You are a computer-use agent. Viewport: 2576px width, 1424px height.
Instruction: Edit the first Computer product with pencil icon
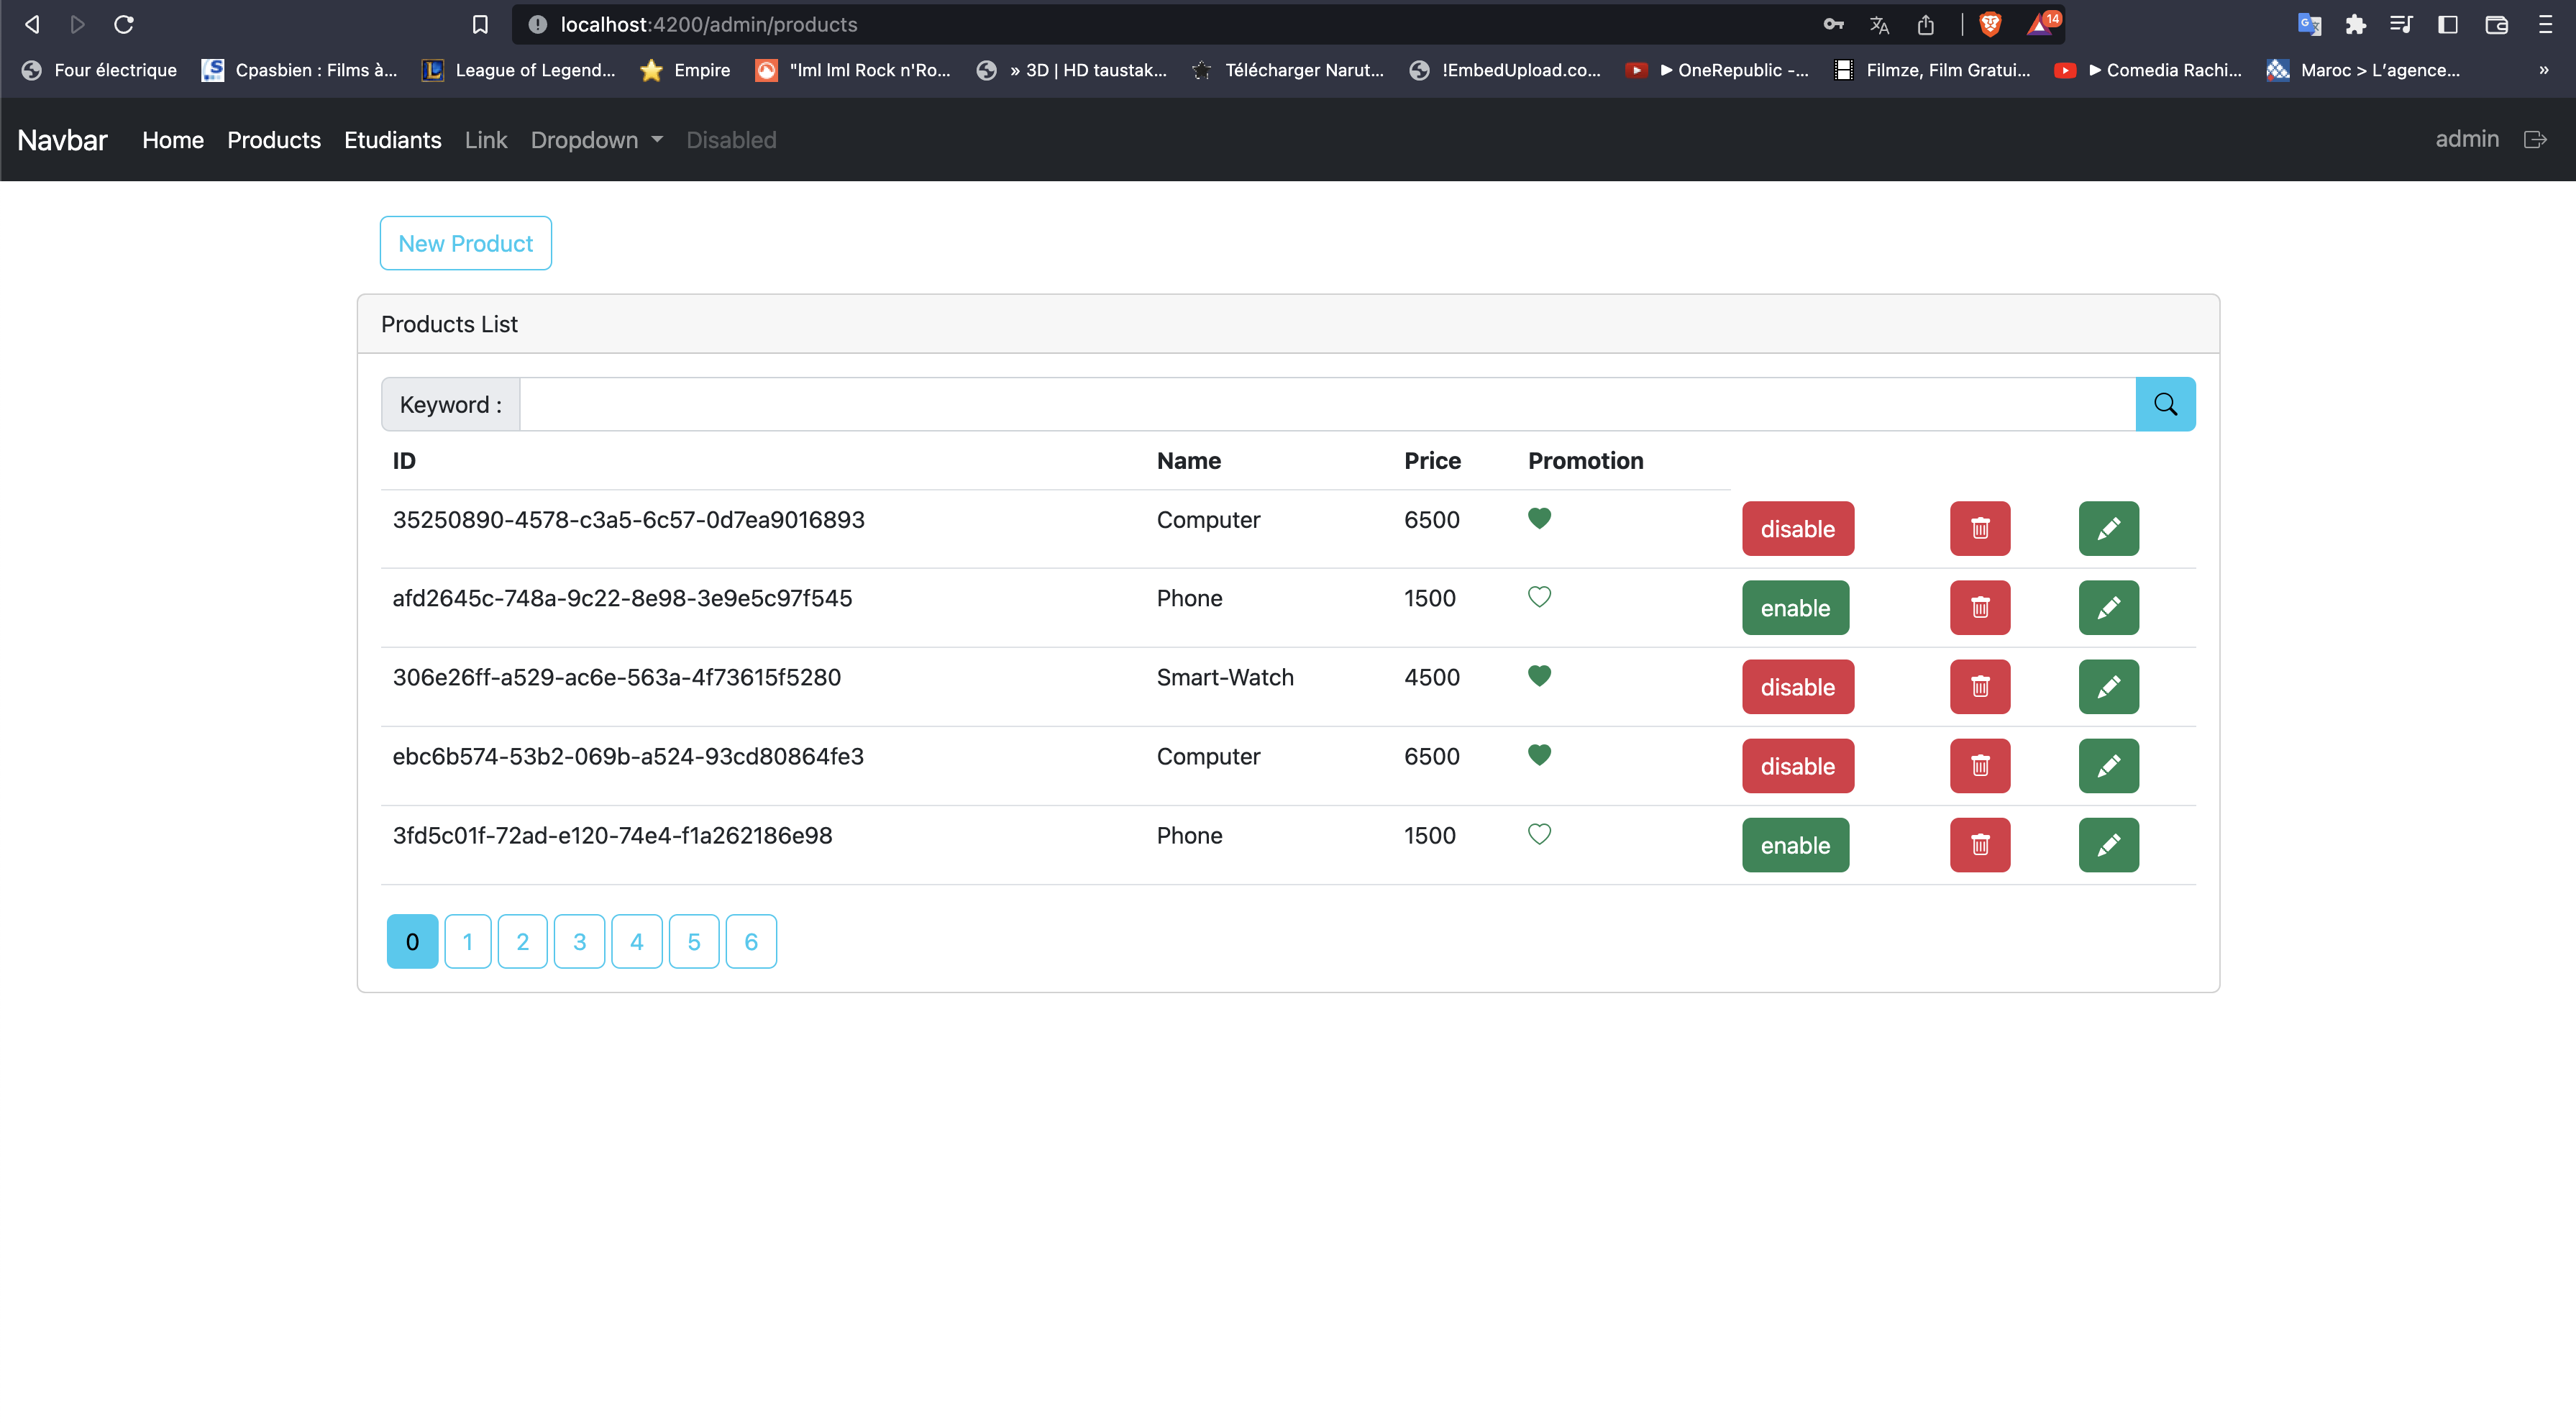pos(2109,528)
